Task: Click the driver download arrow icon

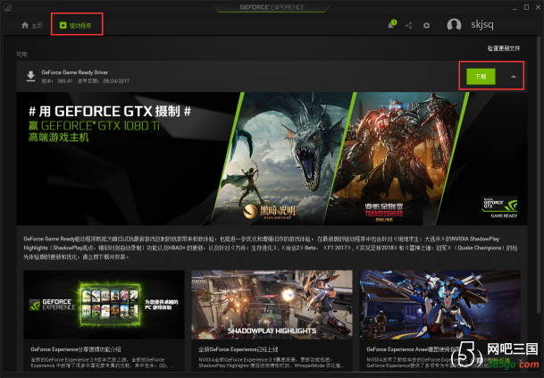Action: pyautogui.click(x=31, y=76)
